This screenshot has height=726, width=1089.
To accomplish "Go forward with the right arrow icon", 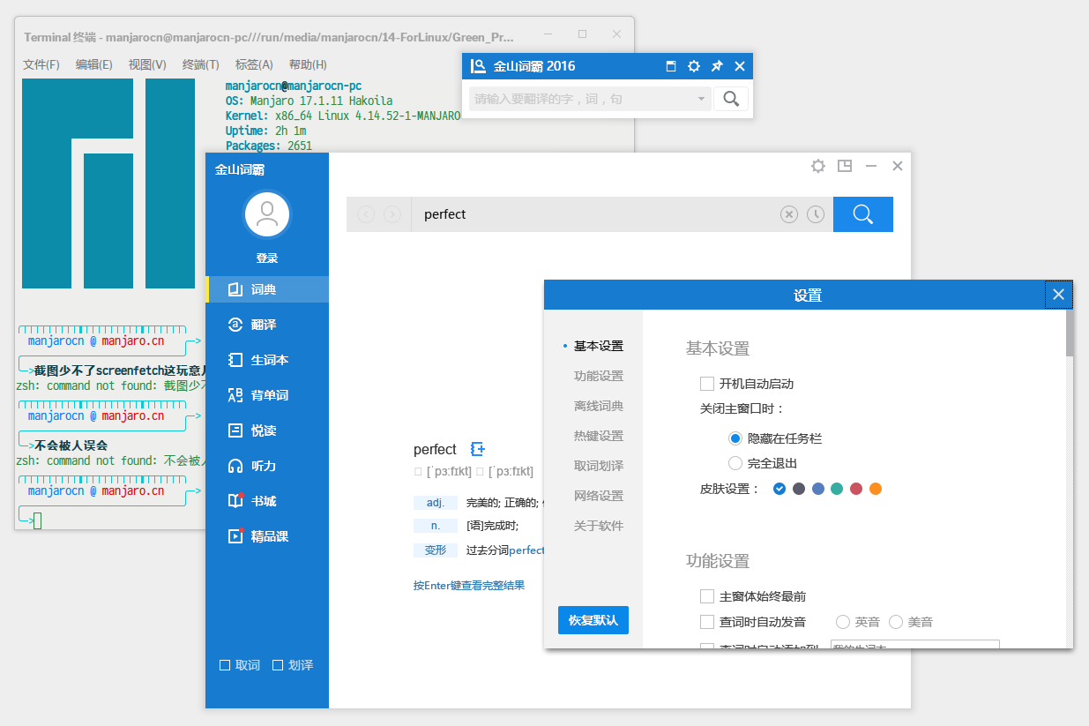I will 392,214.
